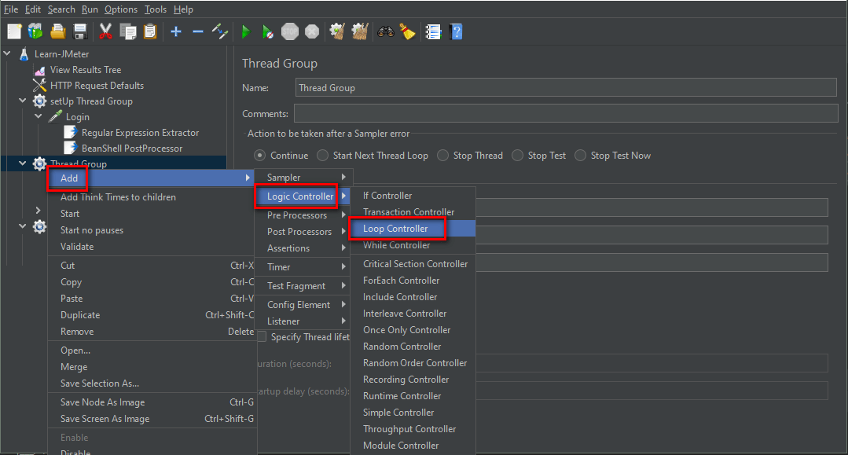Choose Save Node As Image
The image size is (848, 455).
tap(152, 402)
